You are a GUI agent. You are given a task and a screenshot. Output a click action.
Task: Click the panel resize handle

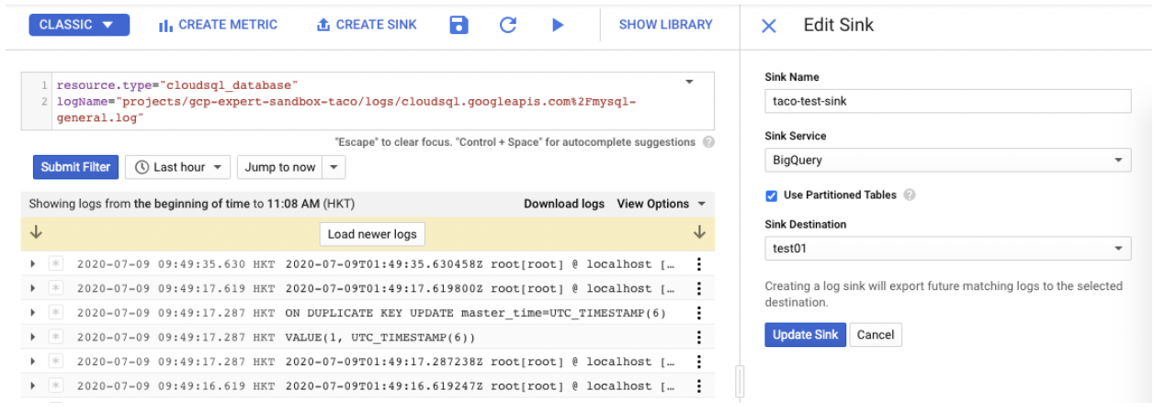click(741, 381)
